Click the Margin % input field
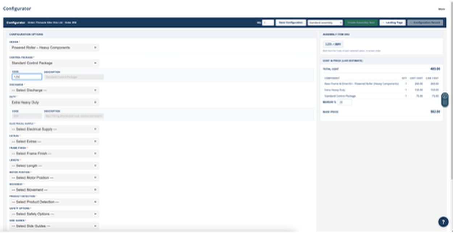 345,102
